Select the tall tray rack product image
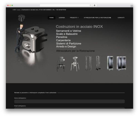139x117 pixels. pyautogui.click(x=88, y=63)
